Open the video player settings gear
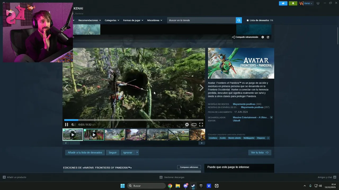Screen dimensions: 339x190 [187, 125]
